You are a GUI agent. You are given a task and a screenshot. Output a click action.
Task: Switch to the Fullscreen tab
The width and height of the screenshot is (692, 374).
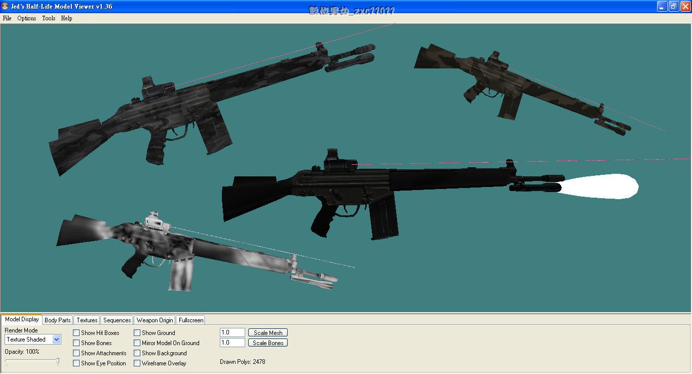click(191, 320)
